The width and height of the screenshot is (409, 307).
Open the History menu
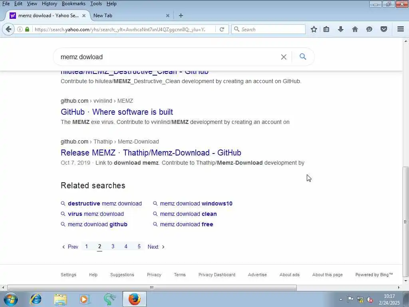pyautogui.click(x=49, y=4)
